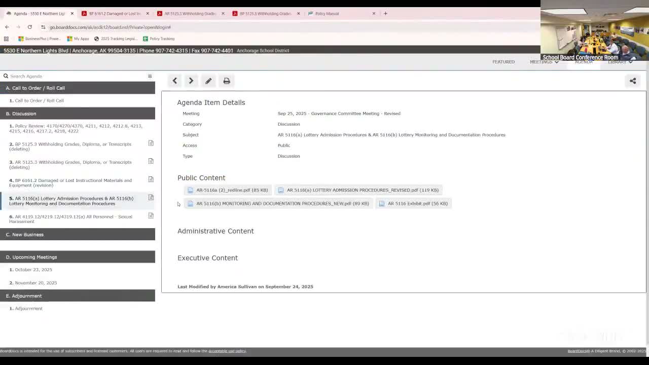Switch to the BP 5125.3 Withholding Grades tab
Image resolution: width=649 pixels, height=365 pixels.
(x=265, y=14)
